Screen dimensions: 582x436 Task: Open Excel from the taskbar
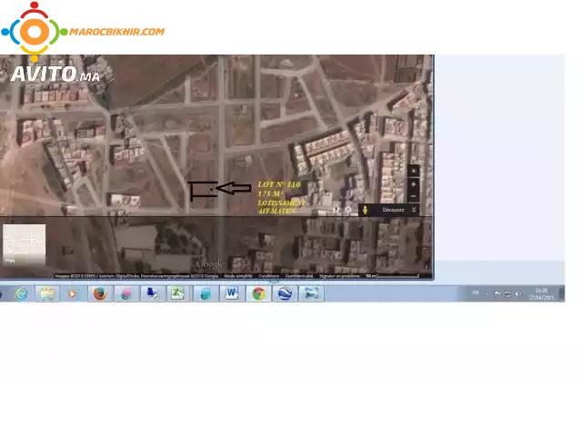178,294
